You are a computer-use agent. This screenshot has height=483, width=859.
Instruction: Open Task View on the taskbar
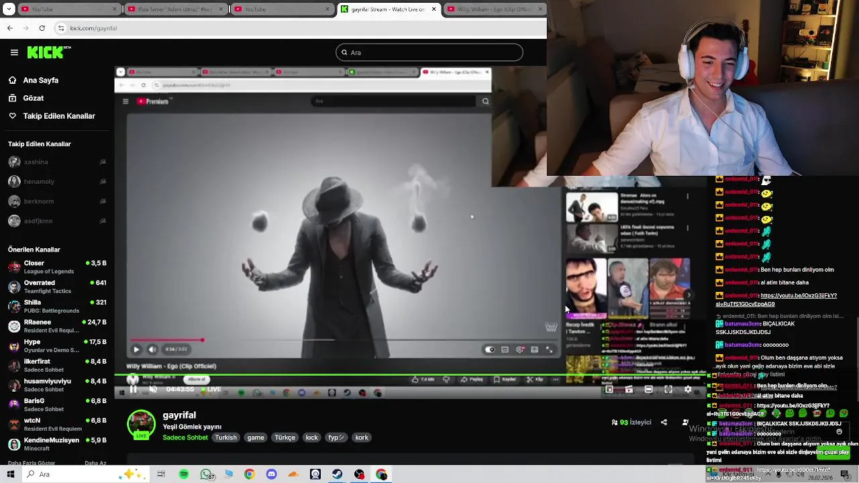pyautogui.click(x=161, y=474)
